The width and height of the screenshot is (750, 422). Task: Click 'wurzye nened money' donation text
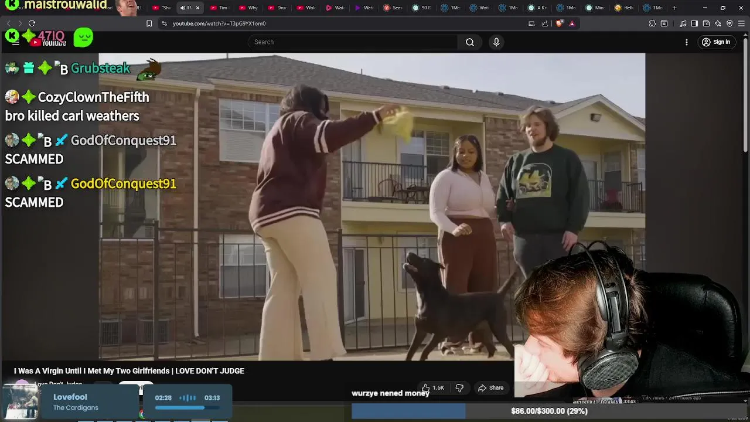390,393
